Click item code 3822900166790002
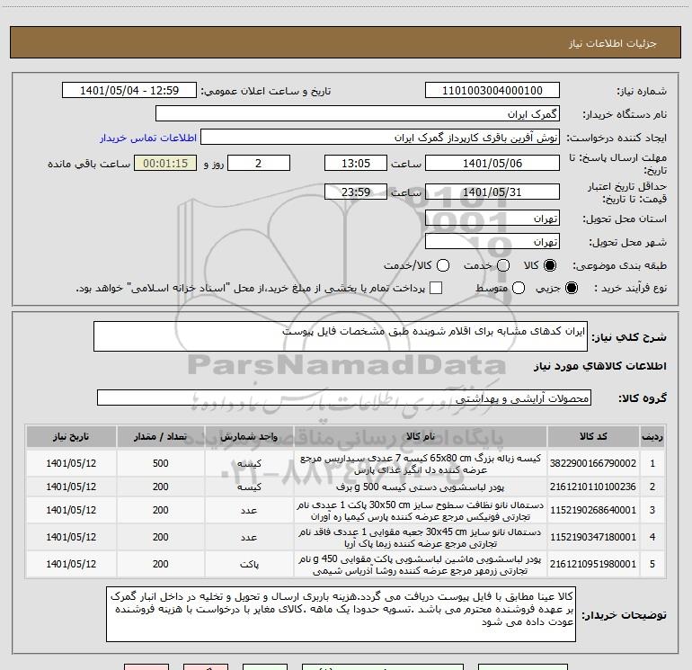The image size is (692, 670). (x=593, y=463)
